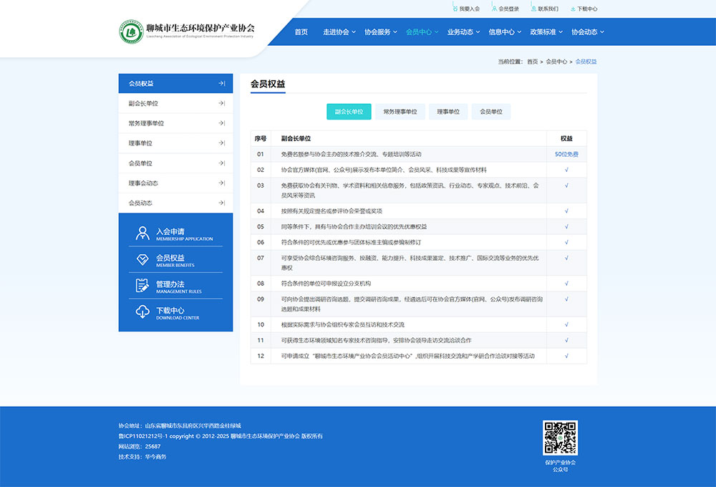Click 会员中心 in the breadcrumb
This screenshot has width=716, height=487.
point(556,62)
